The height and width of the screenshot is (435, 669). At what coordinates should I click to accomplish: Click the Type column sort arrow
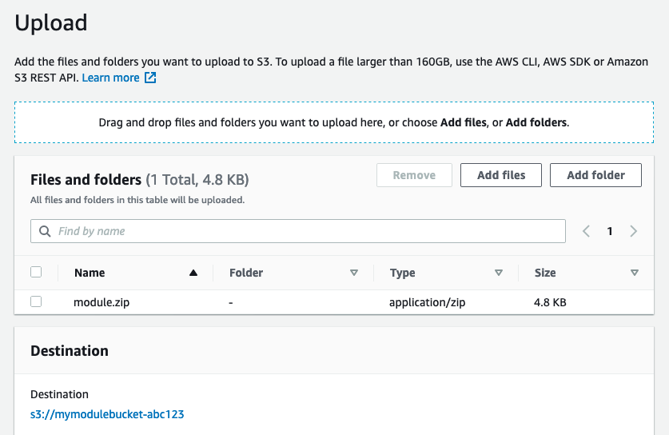[499, 273]
